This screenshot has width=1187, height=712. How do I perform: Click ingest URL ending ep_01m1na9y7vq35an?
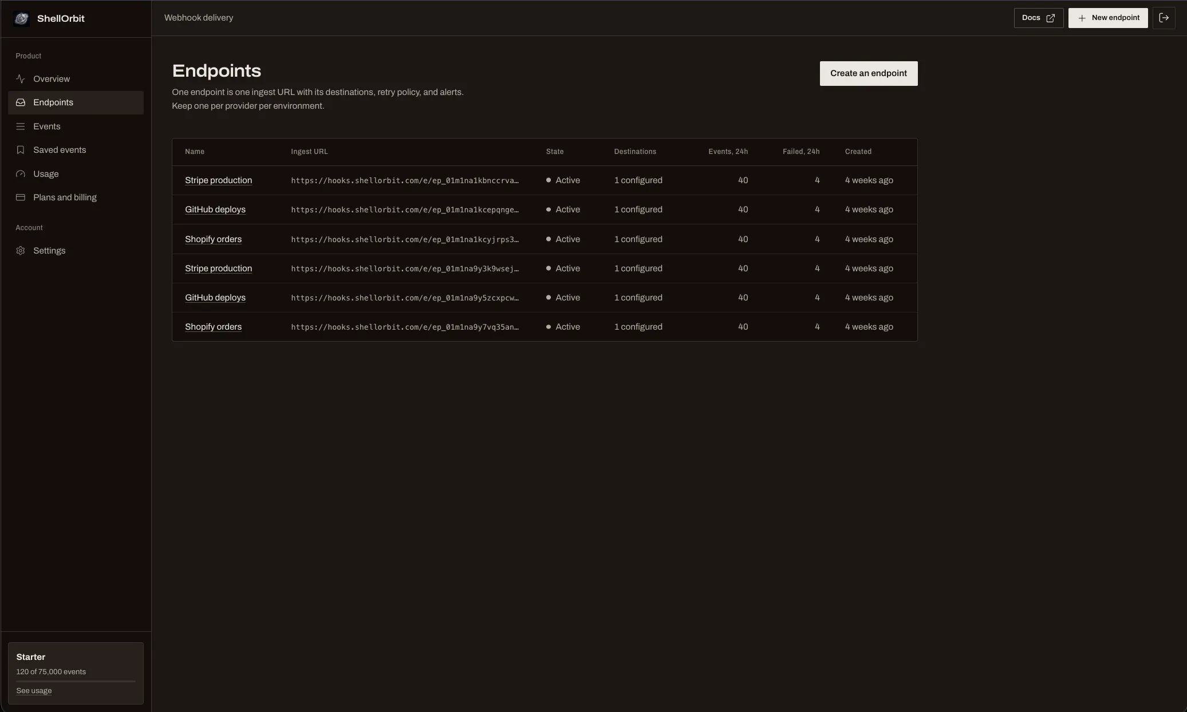405,327
